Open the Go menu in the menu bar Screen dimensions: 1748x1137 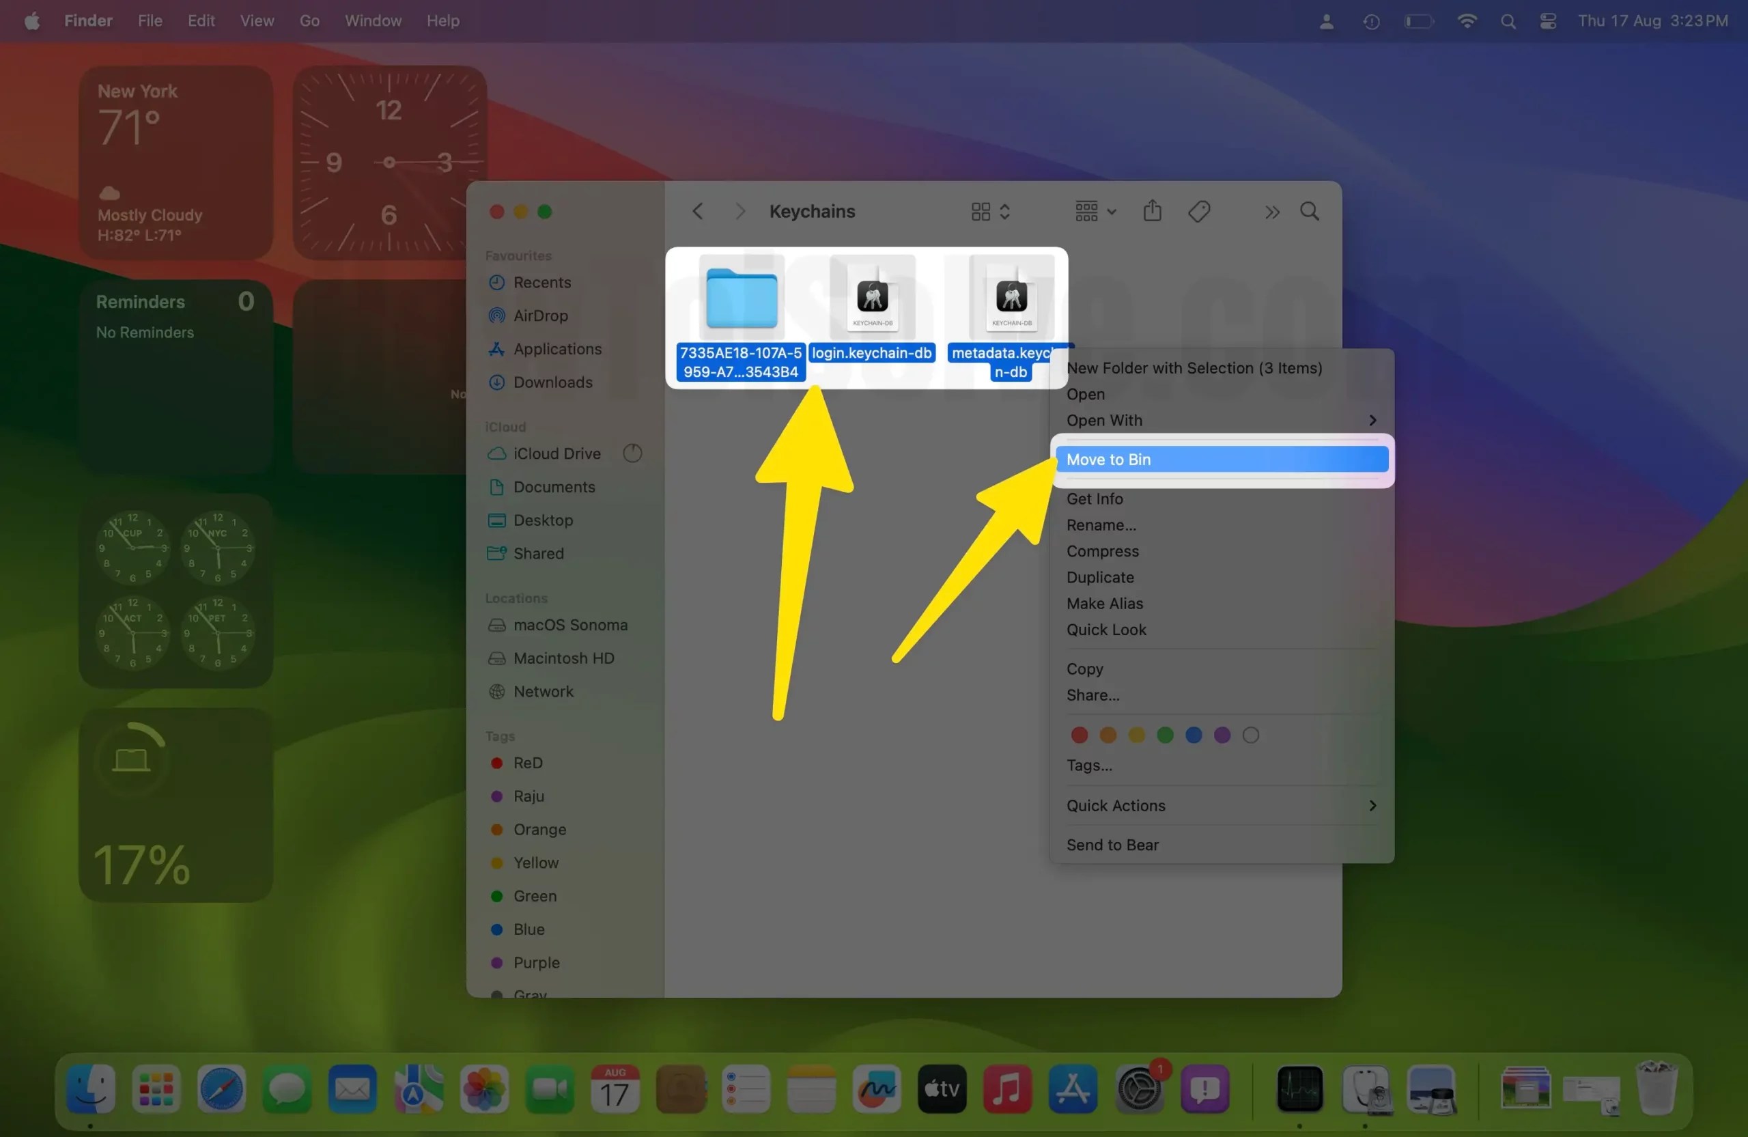(309, 20)
